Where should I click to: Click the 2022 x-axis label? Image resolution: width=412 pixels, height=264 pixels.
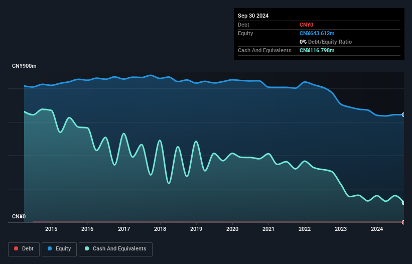tap(305, 229)
